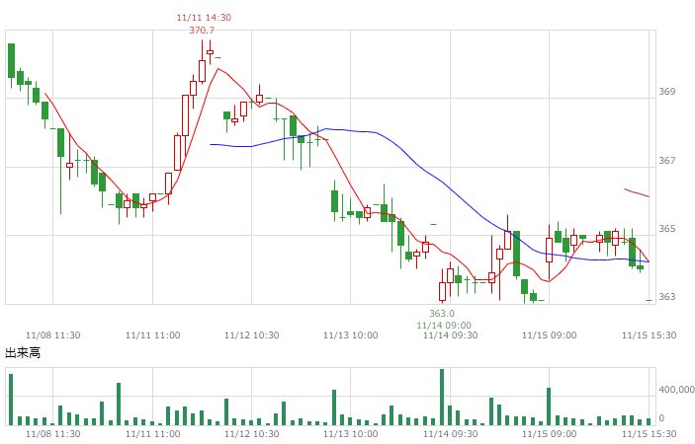Click the 367 price axis label
The image size is (695, 444).
(x=667, y=161)
